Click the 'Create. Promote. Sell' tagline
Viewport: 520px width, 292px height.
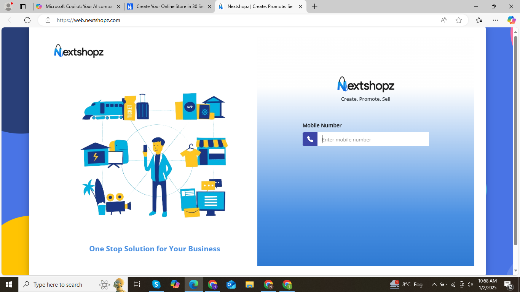click(x=365, y=99)
